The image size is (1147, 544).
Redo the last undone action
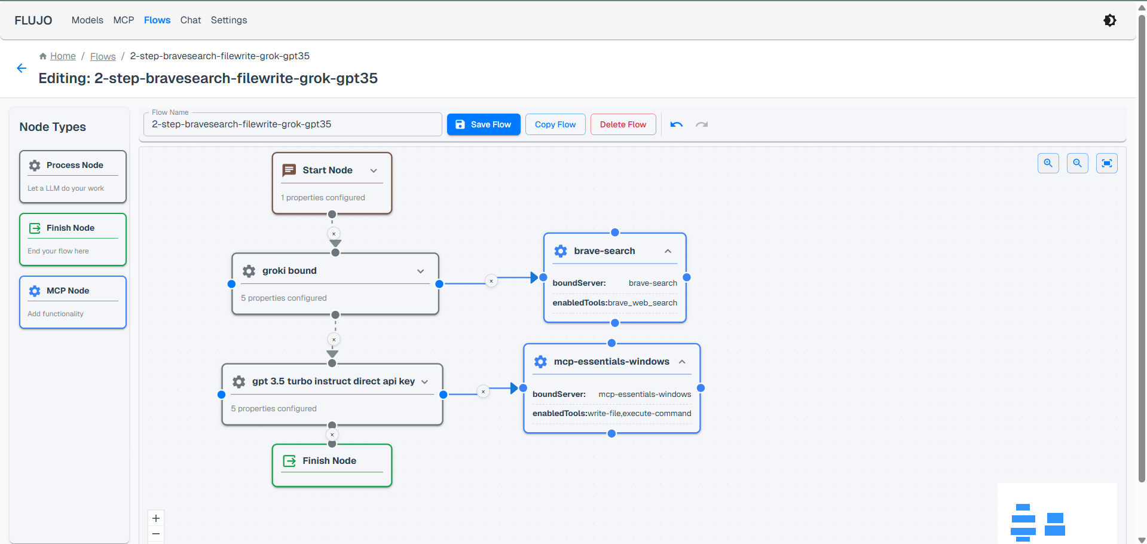pyautogui.click(x=702, y=124)
